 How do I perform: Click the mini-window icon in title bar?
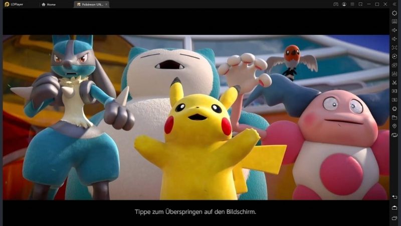[360, 4]
